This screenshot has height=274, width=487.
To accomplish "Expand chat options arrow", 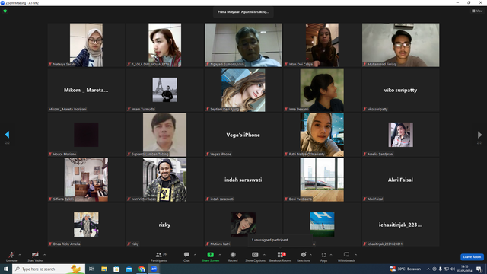I will [195, 255].
